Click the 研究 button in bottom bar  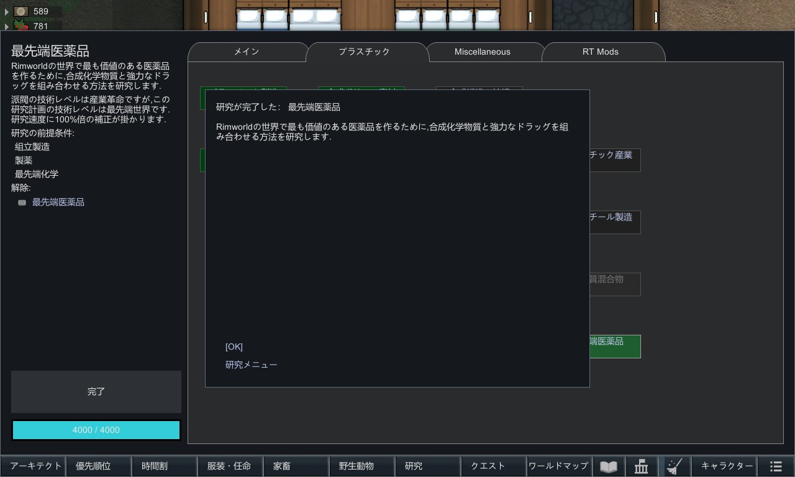(429, 466)
